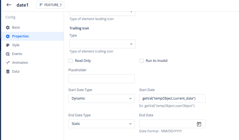The width and height of the screenshot is (239, 140).
Task: Tick the Run As Invalid checkbox
Action: click(141, 61)
